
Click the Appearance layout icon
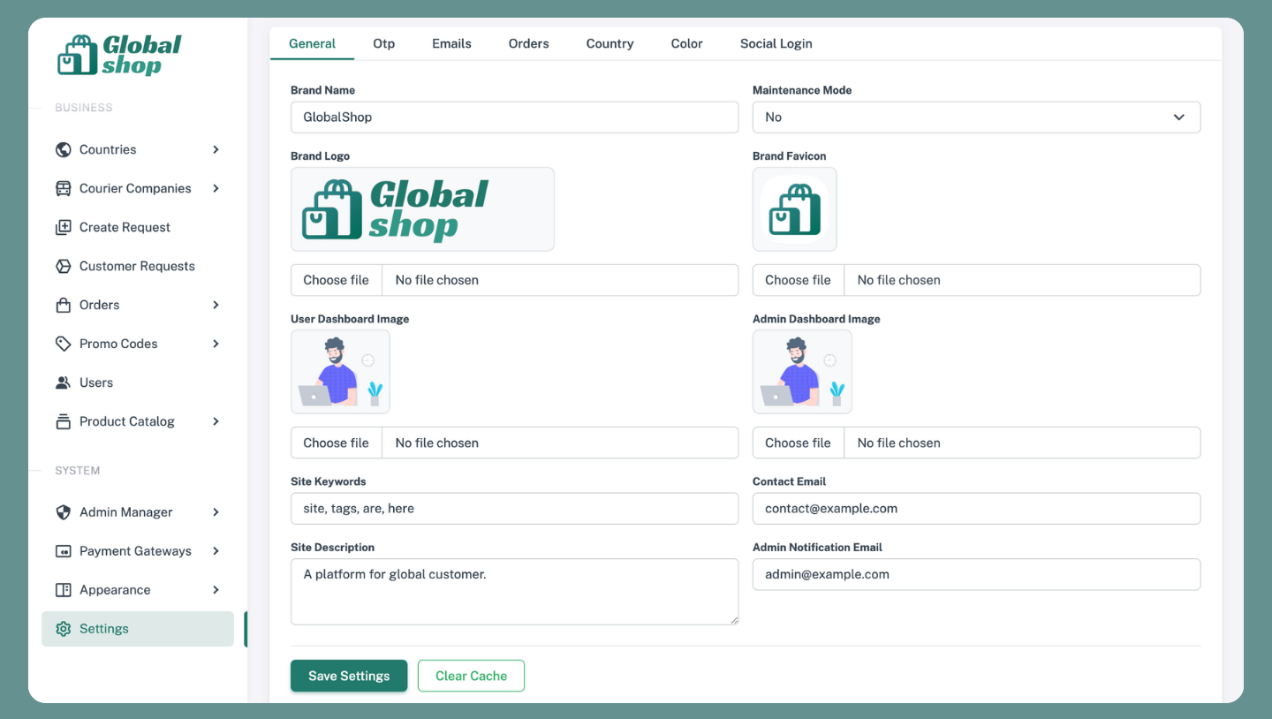coord(64,590)
